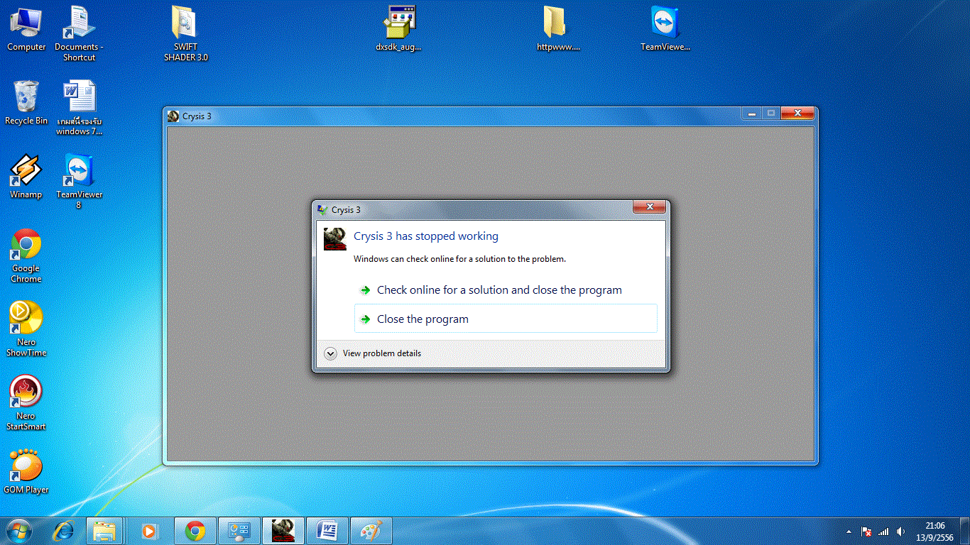970x545 pixels.
Task: Select the dxsdk_aug installer icon
Action: (399, 29)
